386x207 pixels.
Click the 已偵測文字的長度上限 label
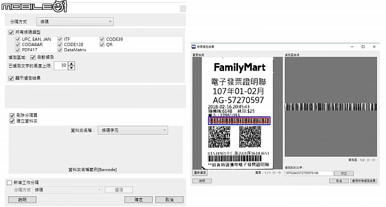click(x=30, y=66)
